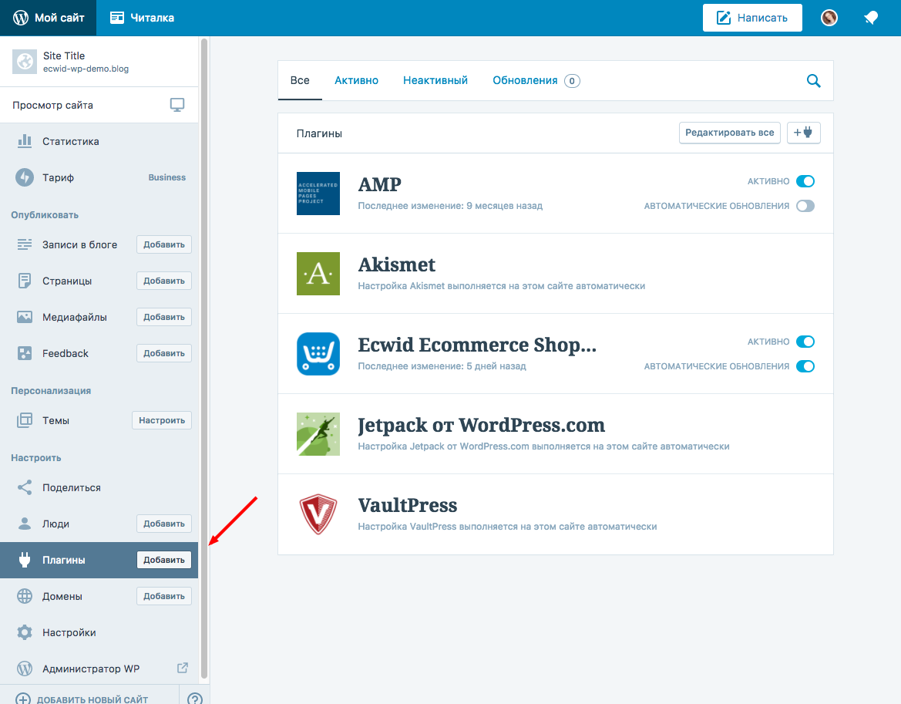Click Добавить next to Страницы
This screenshot has width=901, height=704.
click(x=163, y=281)
